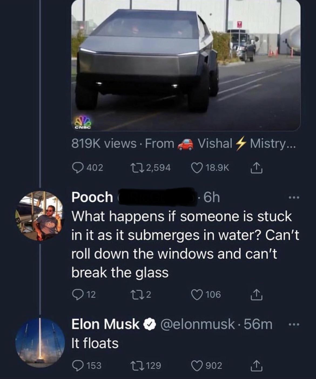Share the "It floats" tweet
This screenshot has width=316, height=379.
click(255, 366)
